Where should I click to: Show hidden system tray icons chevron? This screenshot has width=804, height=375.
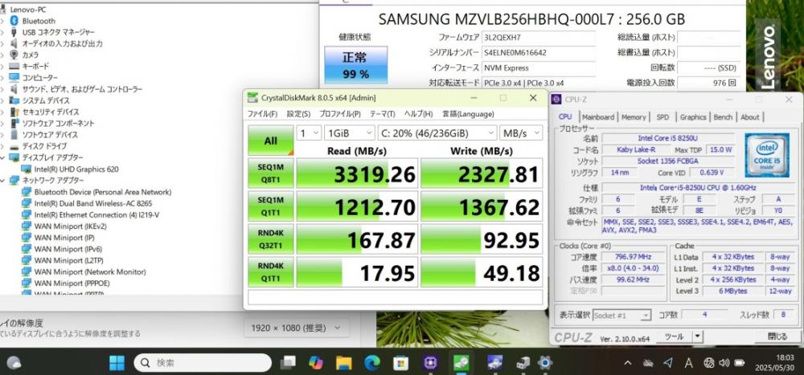click(x=628, y=363)
